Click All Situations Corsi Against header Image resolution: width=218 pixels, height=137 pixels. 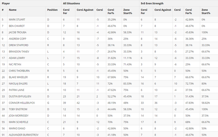85,10
